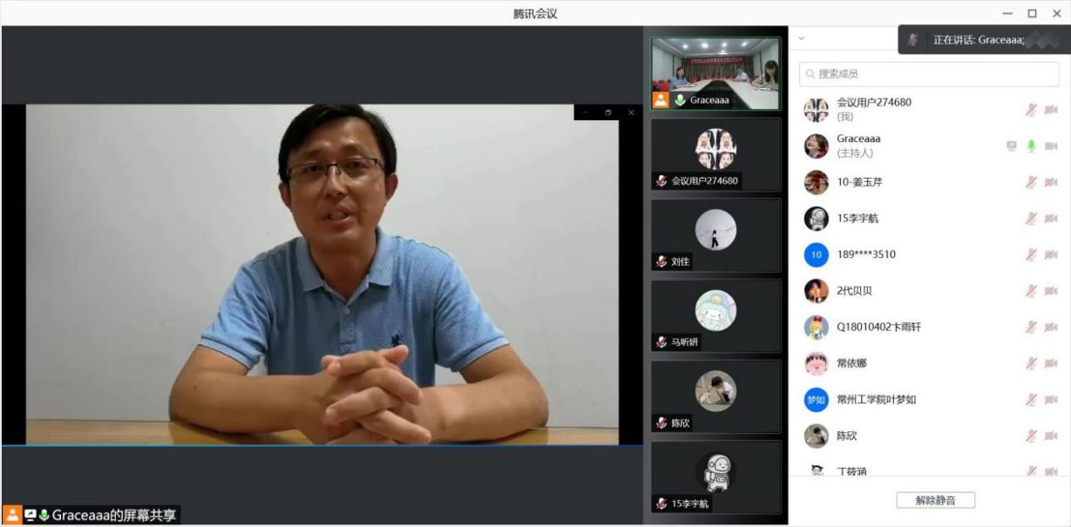This screenshot has width=1071, height=527.
Task: Click the Graceaaa的屏幕共享 label
Action: pos(113,516)
